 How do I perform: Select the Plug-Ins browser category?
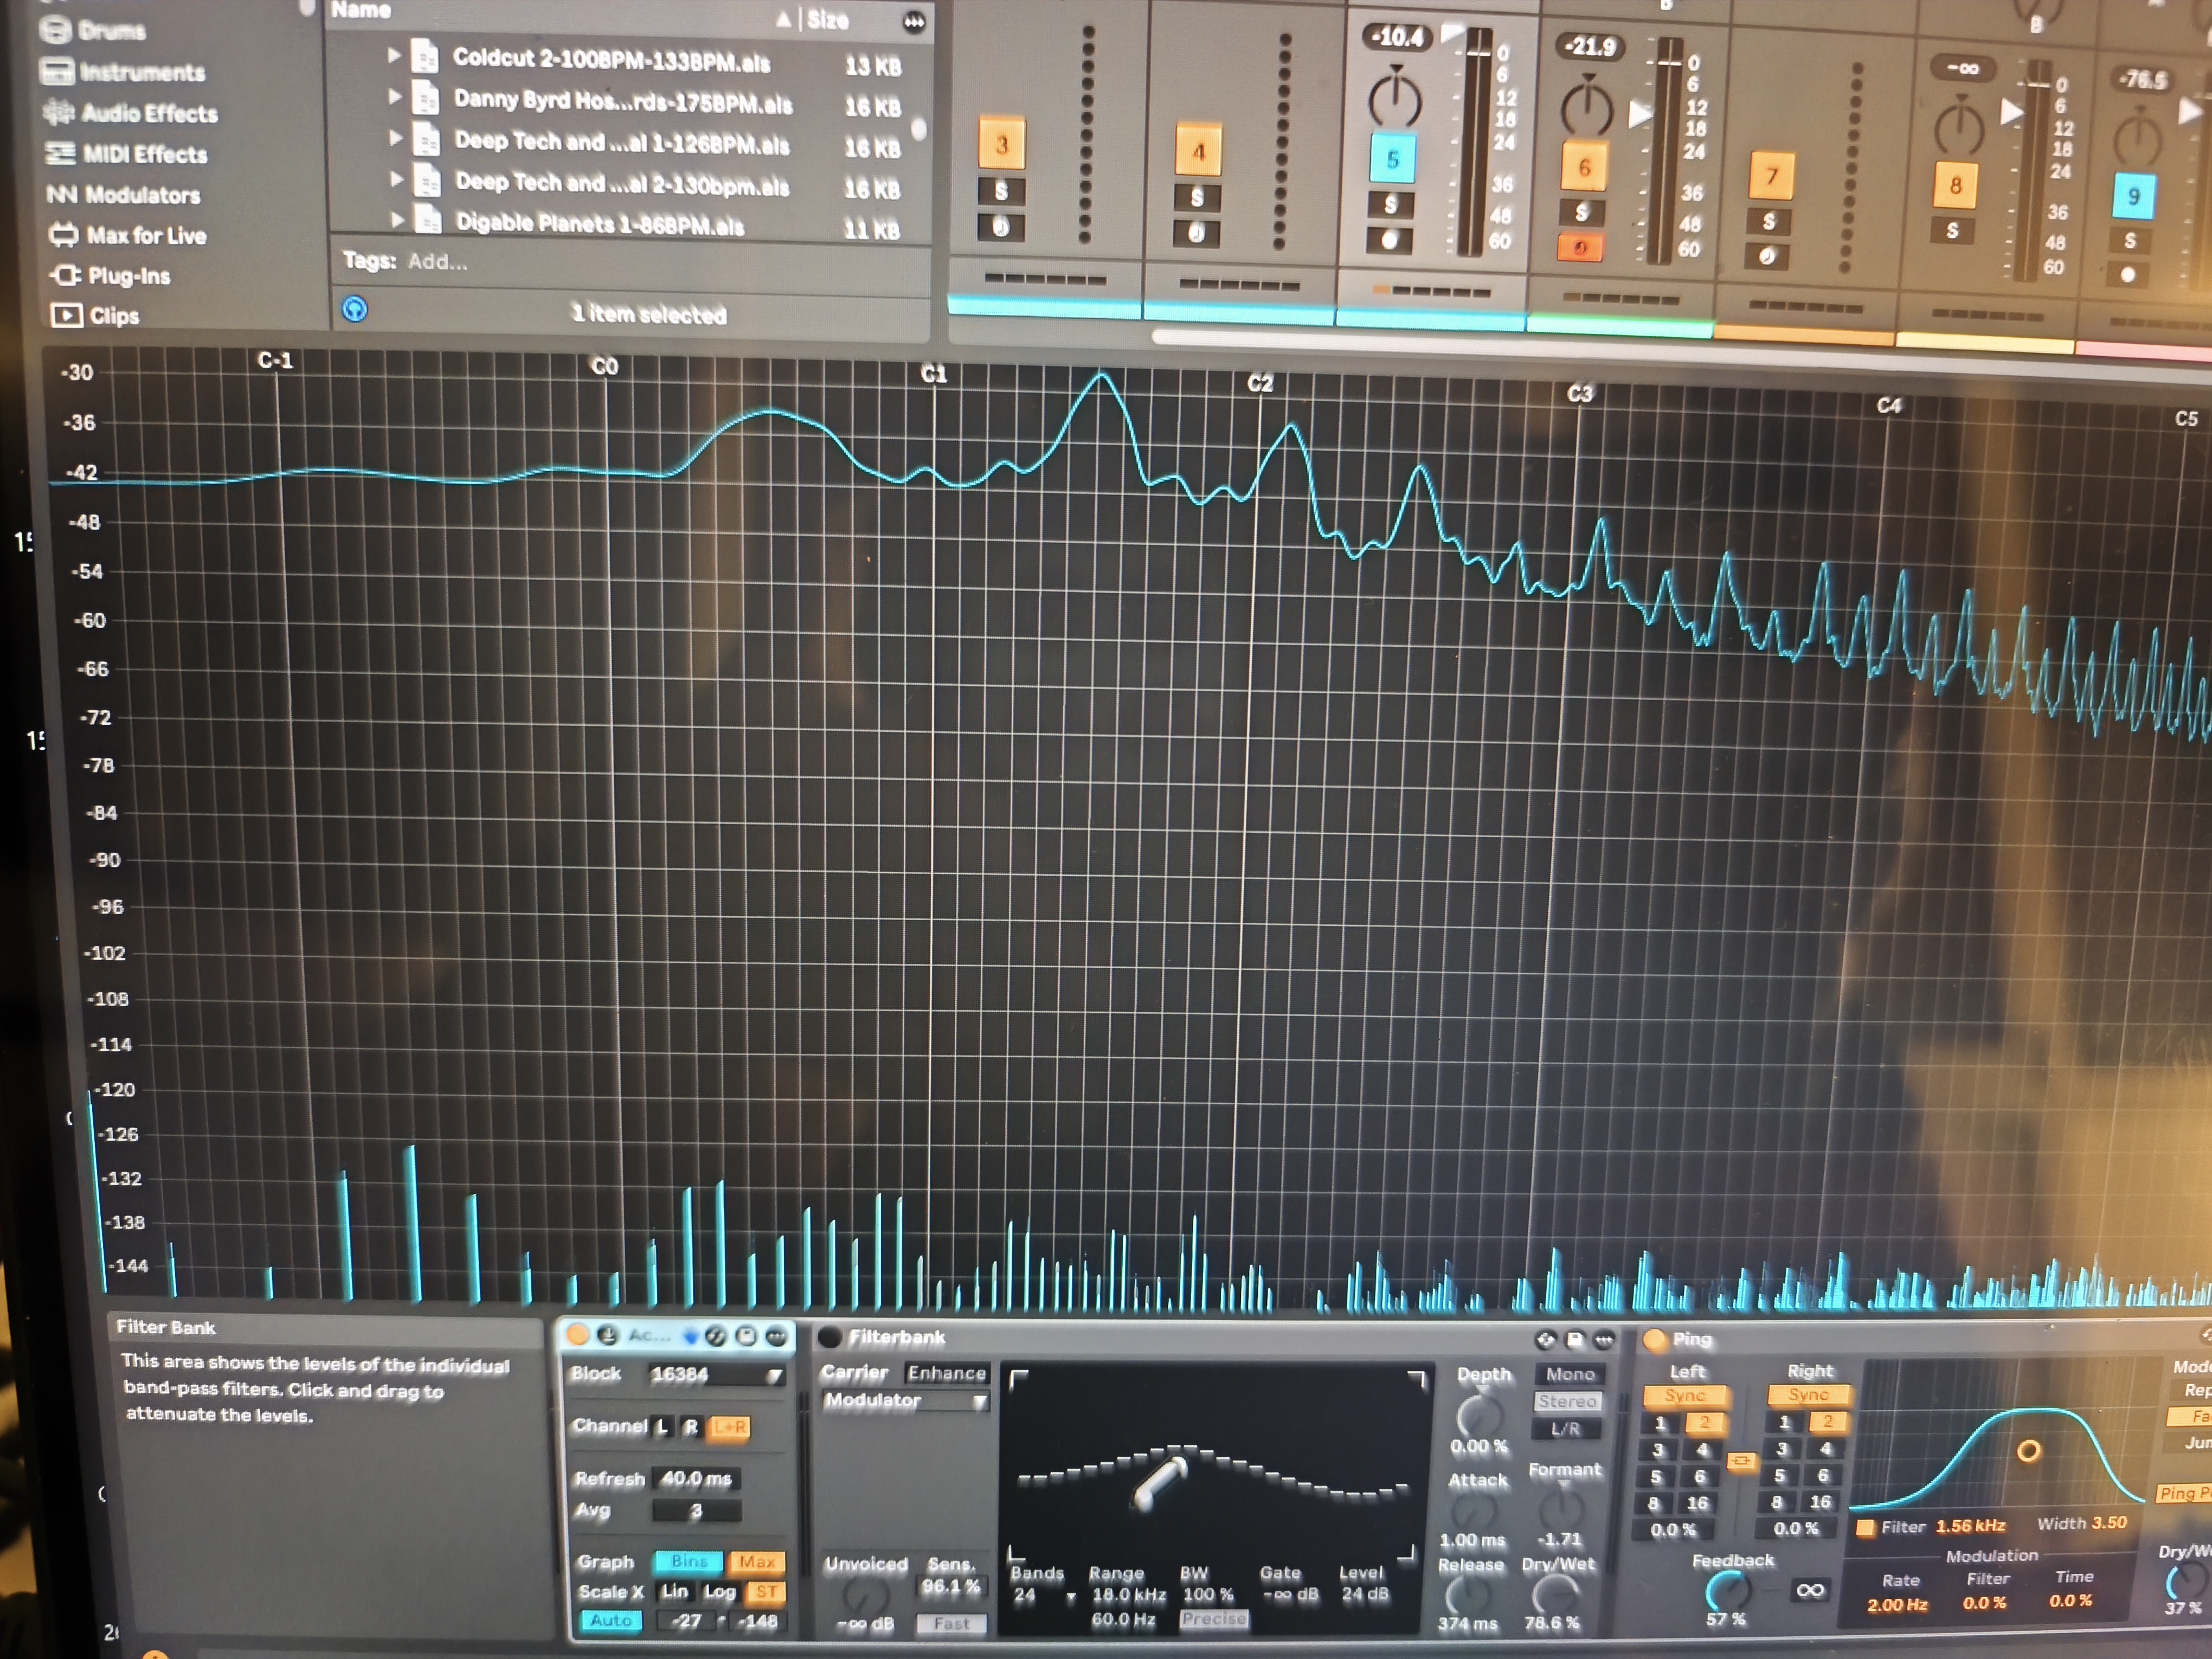click(127, 276)
